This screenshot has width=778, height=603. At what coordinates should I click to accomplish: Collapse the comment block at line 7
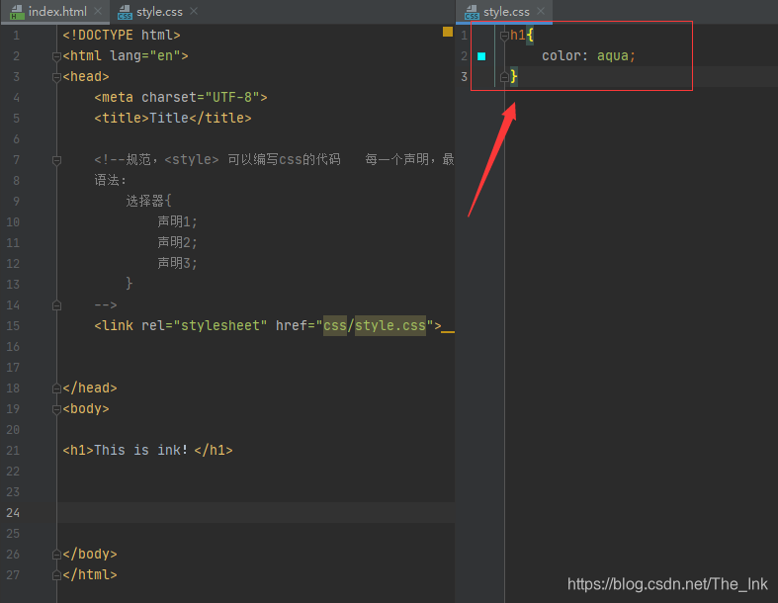click(56, 160)
